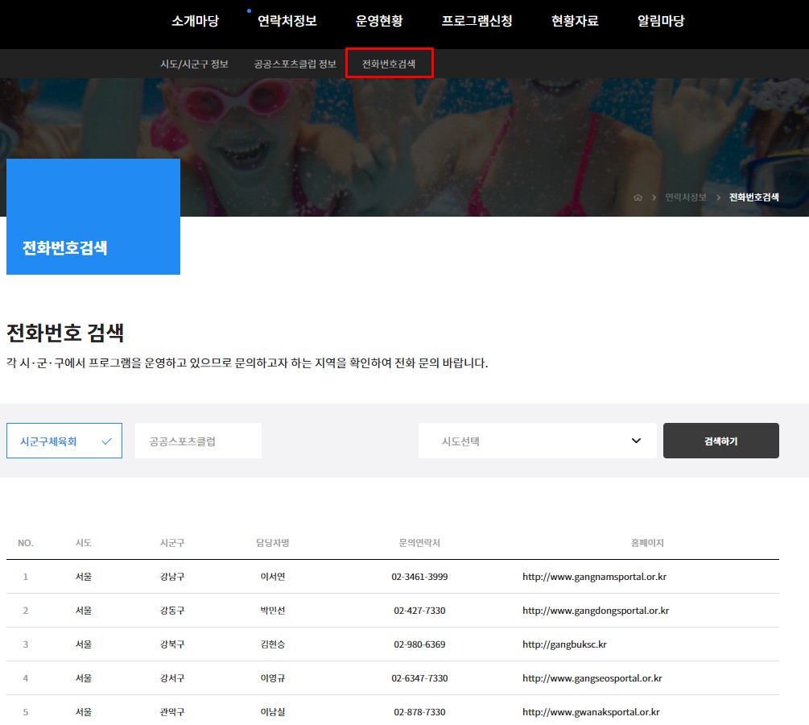The width and height of the screenshot is (809, 725).
Task: Open the 소개마당 main menu
Action: click(195, 21)
